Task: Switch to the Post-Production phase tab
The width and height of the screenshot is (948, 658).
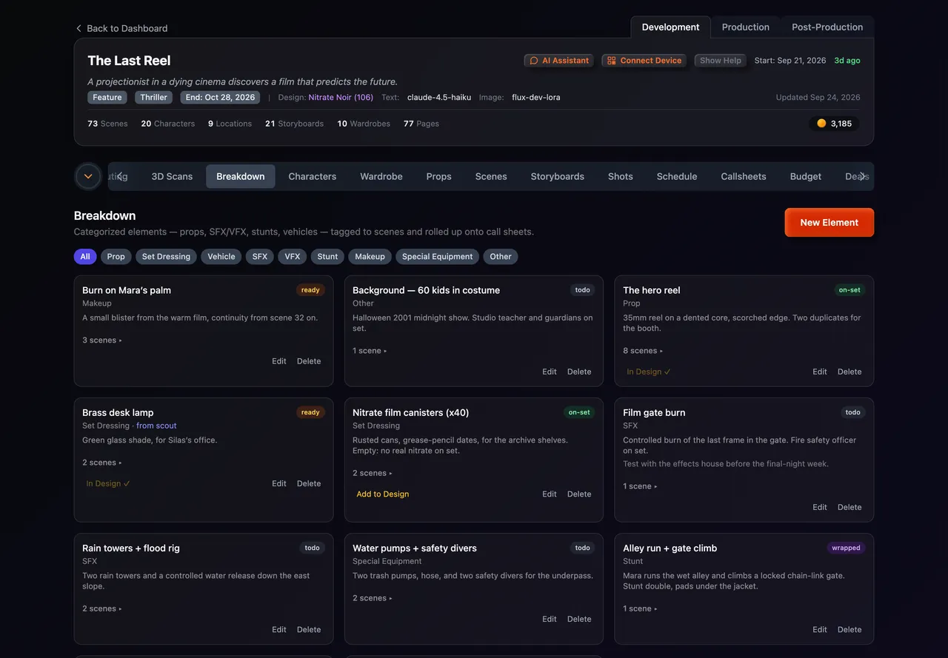Action: pos(827,27)
